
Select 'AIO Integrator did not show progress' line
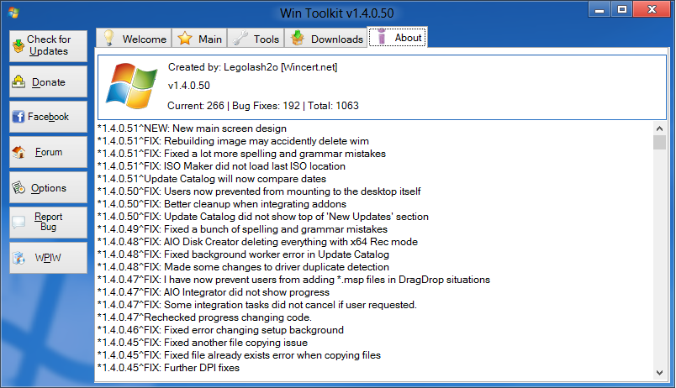click(x=214, y=292)
